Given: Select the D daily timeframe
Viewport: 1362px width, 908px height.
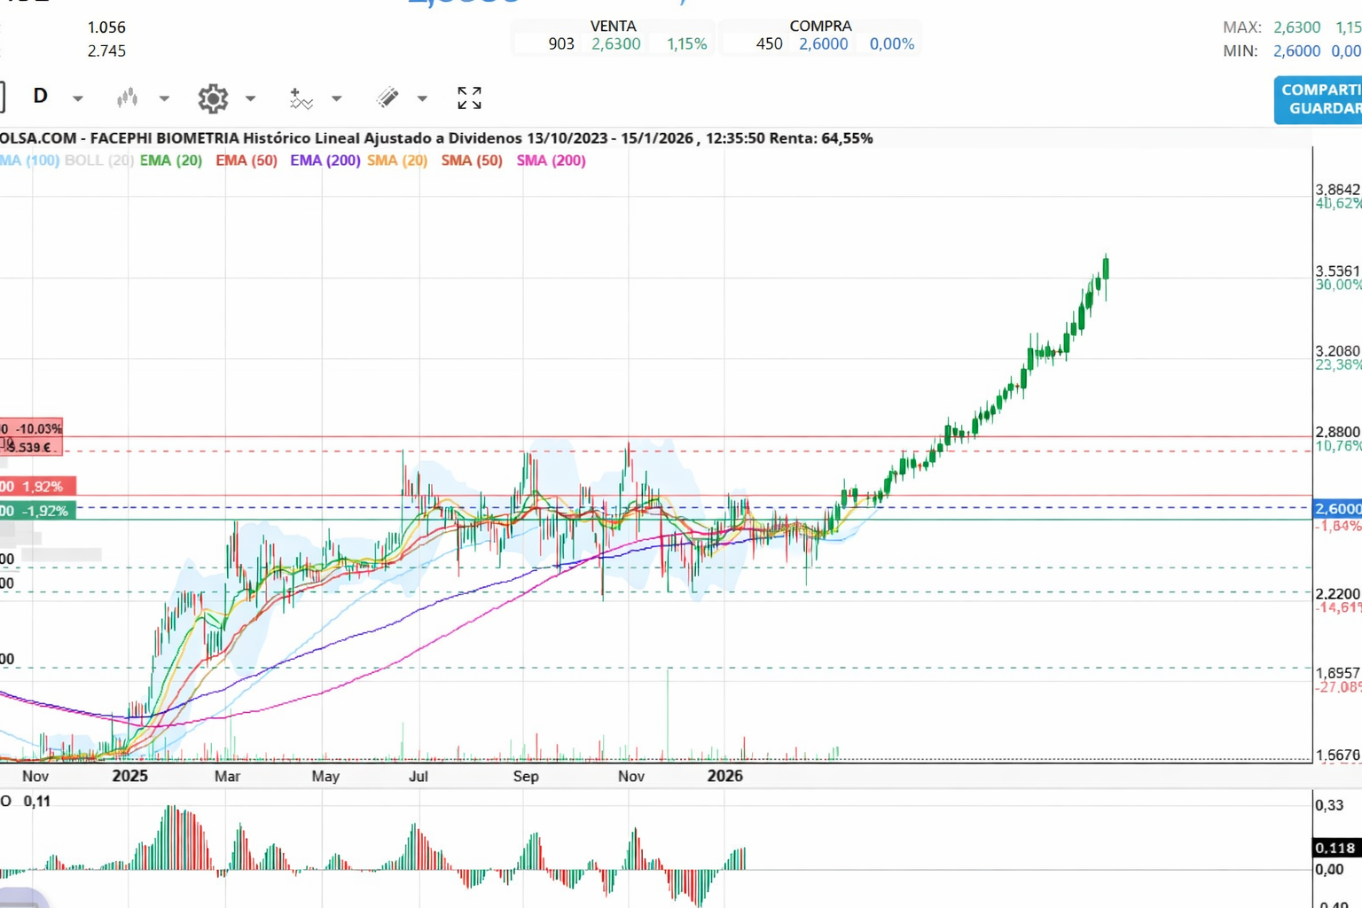Looking at the screenshot, I should 40,96.
